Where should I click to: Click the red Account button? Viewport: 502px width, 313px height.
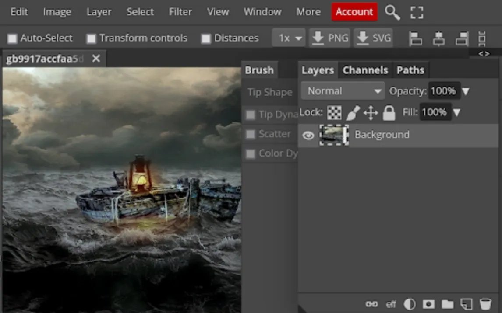[x=354, y=12]
